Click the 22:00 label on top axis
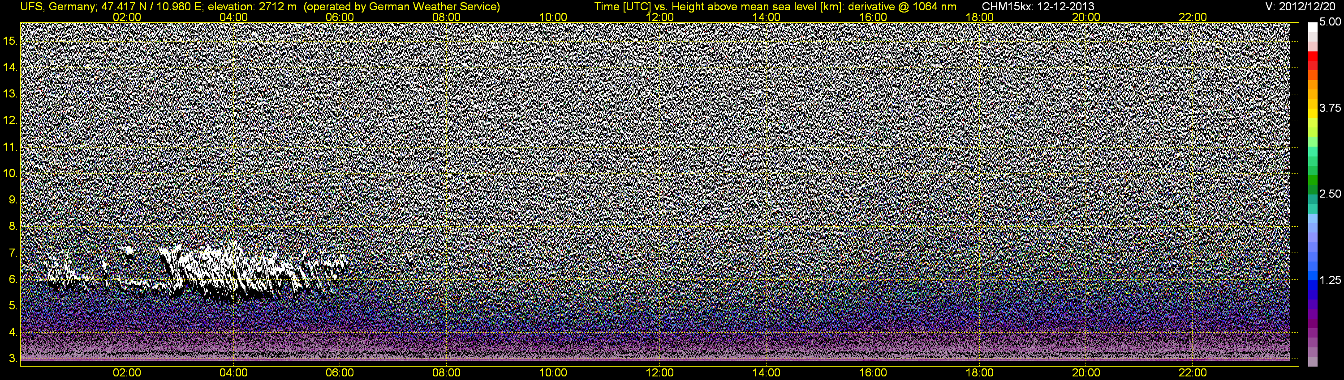 [1193, 17]
